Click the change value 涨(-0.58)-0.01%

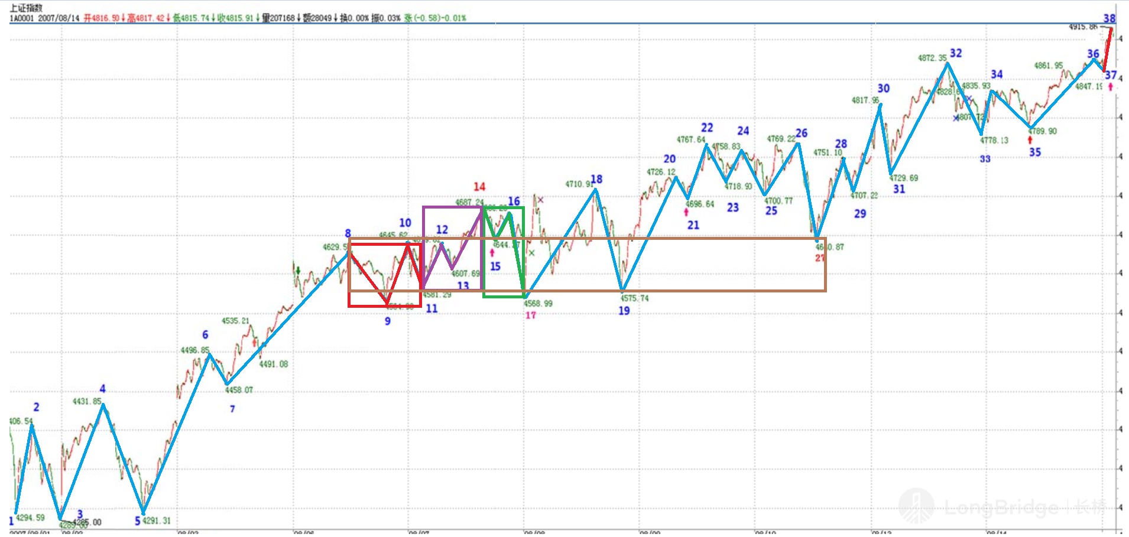[x=435, y=18]
